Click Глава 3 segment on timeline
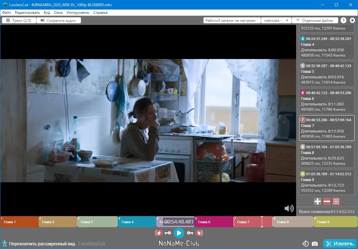Screen dimensions: 358x249 point(97,222)
